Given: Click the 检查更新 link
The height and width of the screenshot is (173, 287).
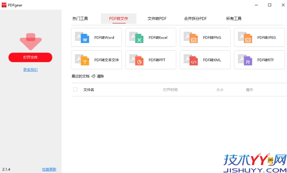Looking at the screenshot, I should (x=49, y=169).
